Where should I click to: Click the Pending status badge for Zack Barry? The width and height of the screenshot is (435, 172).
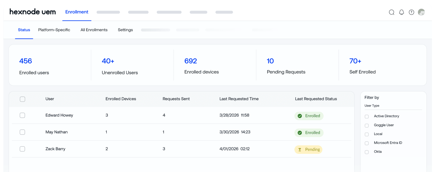tap(308, 150)
